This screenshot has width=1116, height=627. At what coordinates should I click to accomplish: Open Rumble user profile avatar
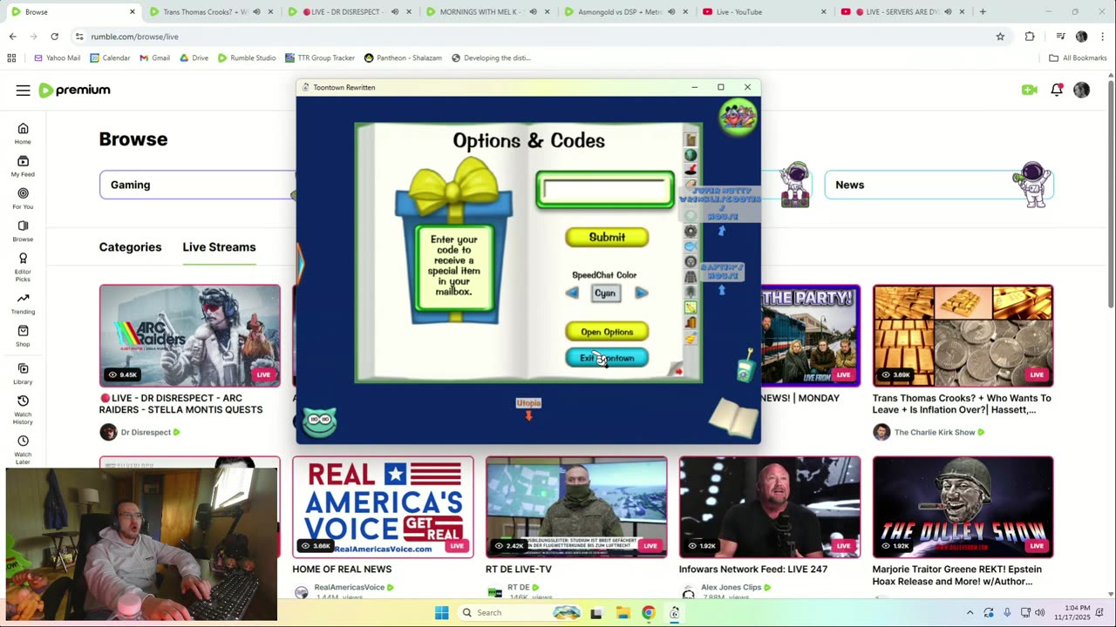pos(1082,90)
